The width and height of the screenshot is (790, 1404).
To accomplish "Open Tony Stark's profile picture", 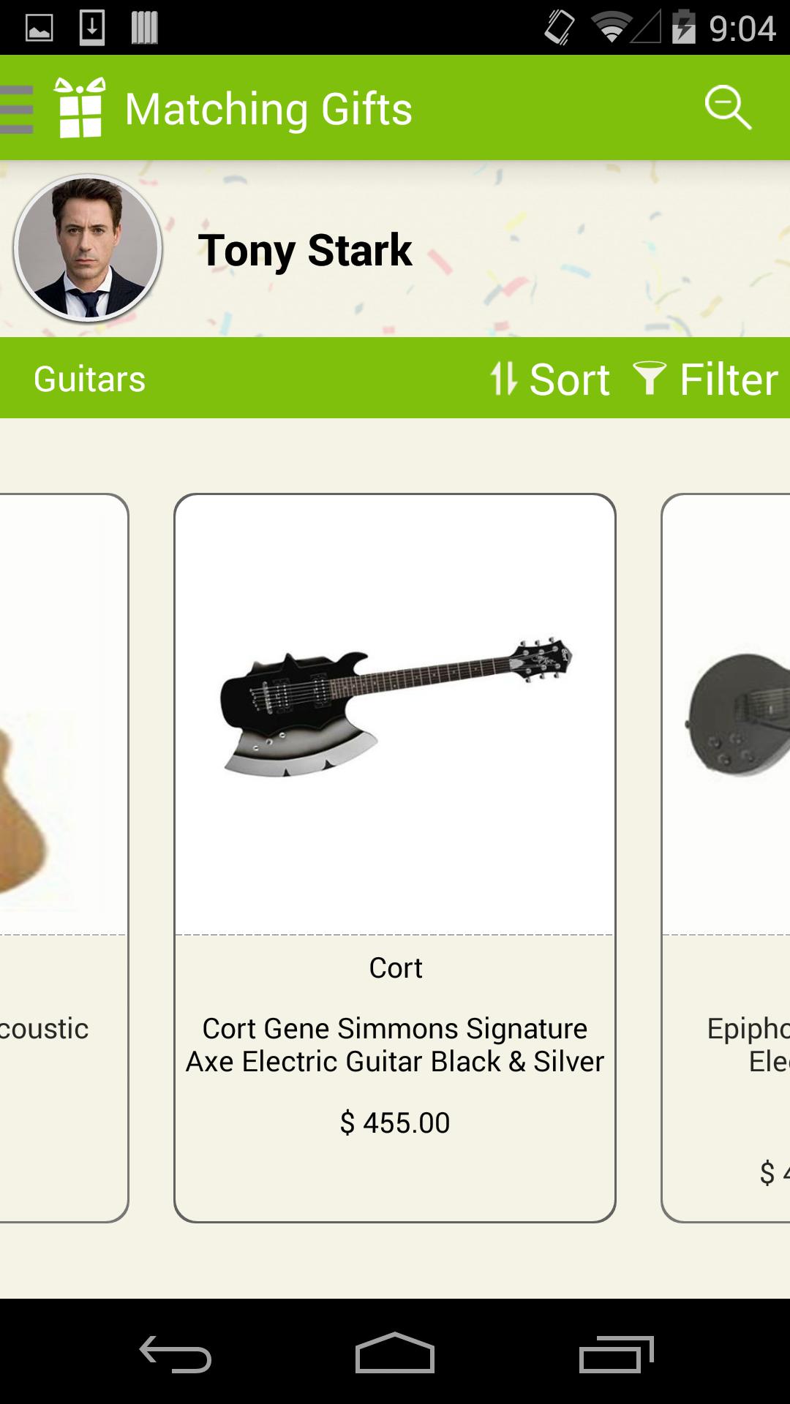I will (x=88, y=249).
